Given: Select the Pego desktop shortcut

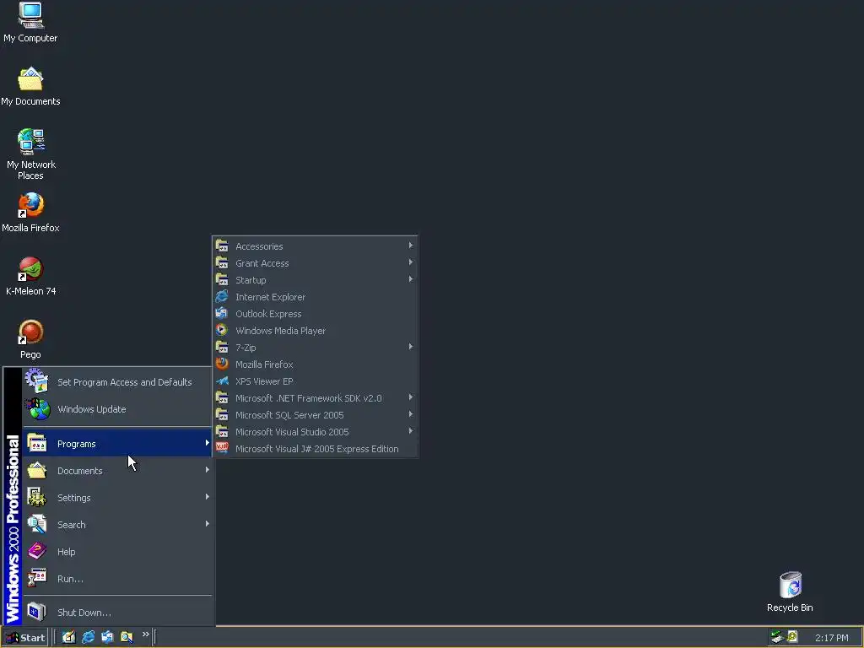Looking at the screenshot, I should [x=30, y=339].
